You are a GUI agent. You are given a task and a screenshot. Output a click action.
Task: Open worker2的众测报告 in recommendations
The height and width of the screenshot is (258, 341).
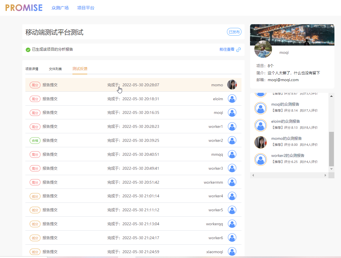click(288, 155)
